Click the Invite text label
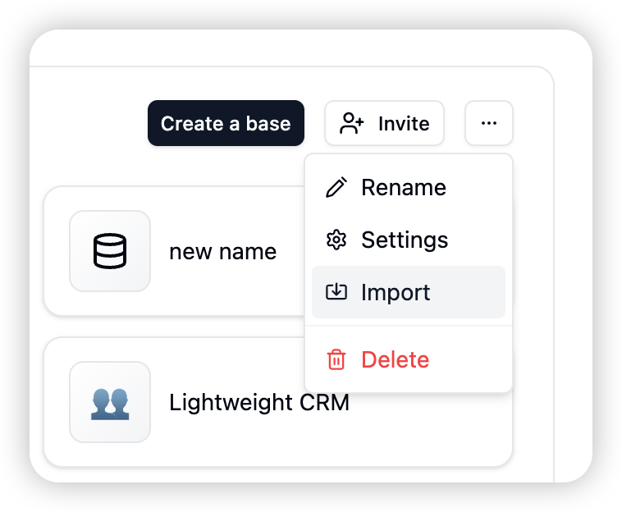The image size is (622, 512). tap(404, 123)
